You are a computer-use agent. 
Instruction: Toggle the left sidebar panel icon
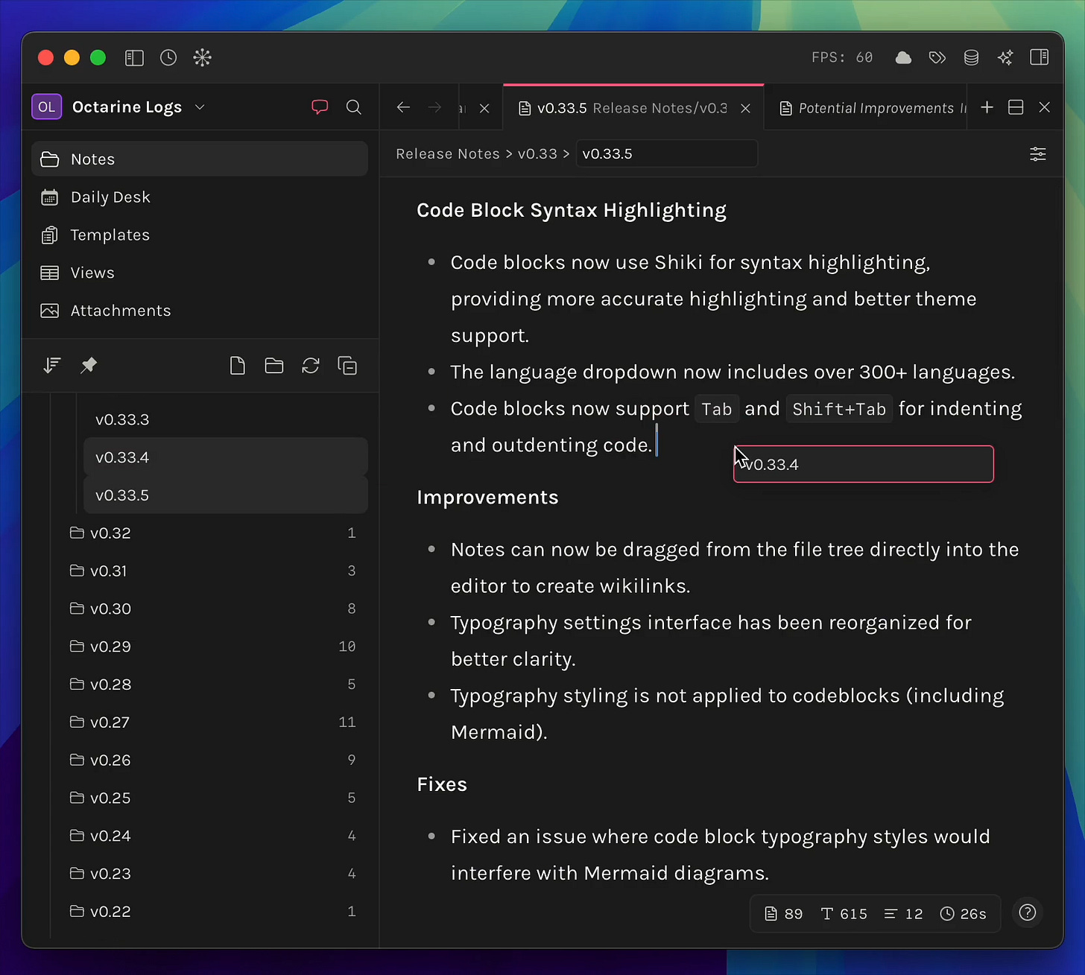(134, 58)
